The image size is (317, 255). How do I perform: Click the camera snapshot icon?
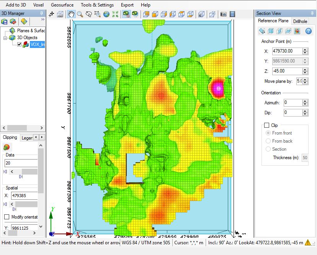[x=223, y=14]
